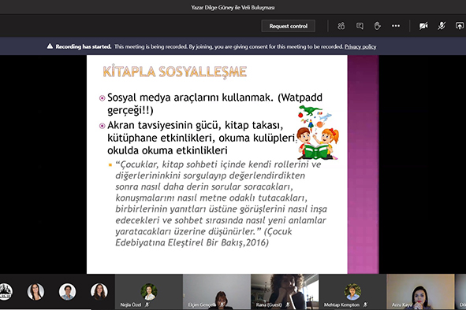This screenshot has width=466, height=310.
Task: Click Mehtap Kempton's muted microphone icon
Action: [x=365, y=304]
